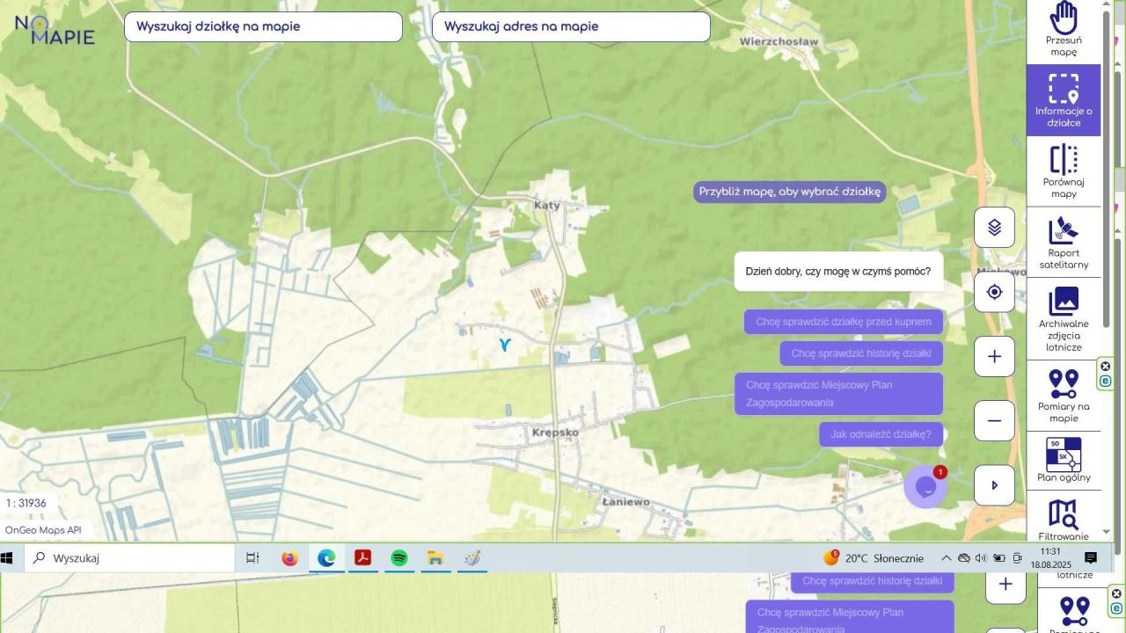Open the Paint app on the taskbar

pos(472,558)
